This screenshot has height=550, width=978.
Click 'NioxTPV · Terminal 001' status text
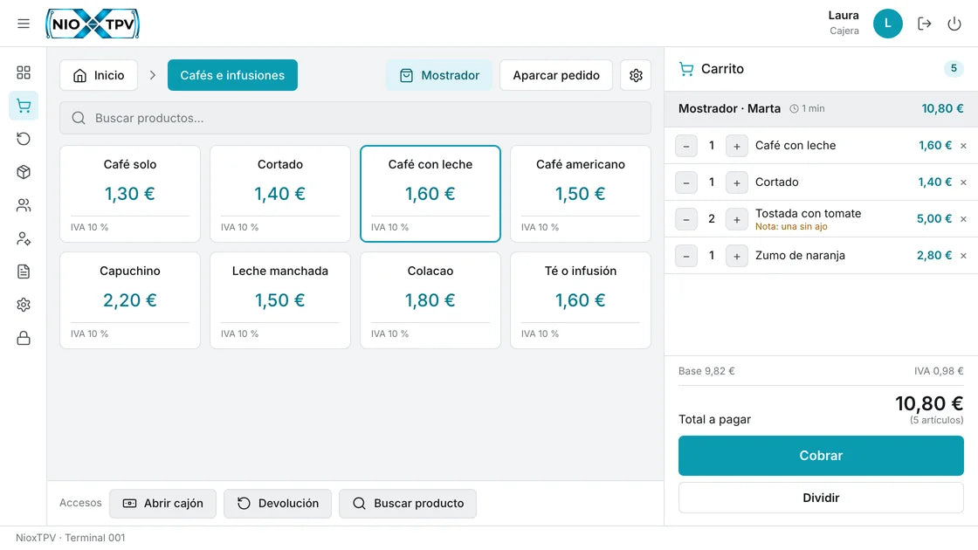pos(71,538)
